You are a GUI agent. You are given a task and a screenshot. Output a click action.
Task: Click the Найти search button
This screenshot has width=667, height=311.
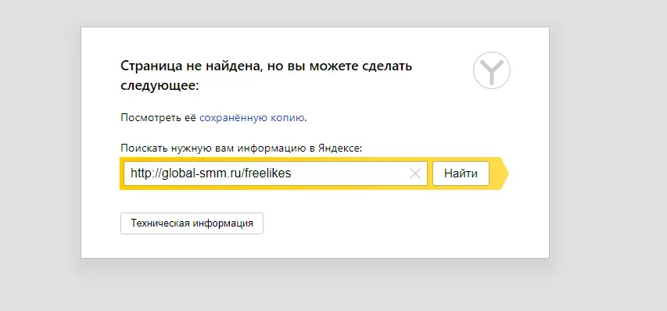461,173
